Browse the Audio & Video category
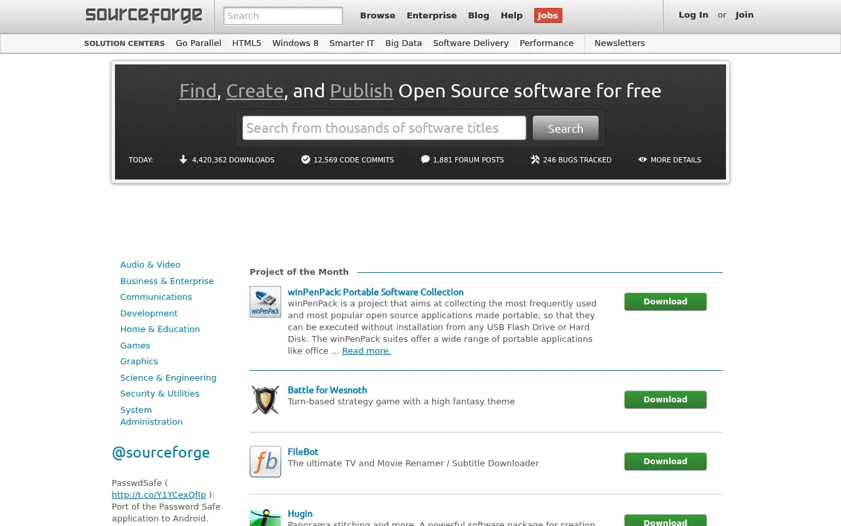 (x=150, y=265)
